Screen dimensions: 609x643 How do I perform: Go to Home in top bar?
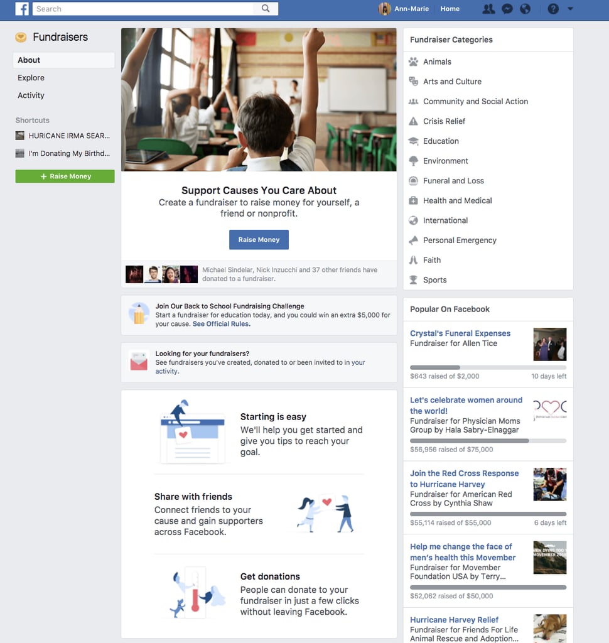pos(450,9)
